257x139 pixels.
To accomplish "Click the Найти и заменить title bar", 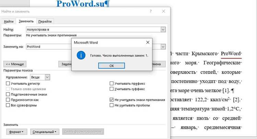I will [x=74, y=11].
